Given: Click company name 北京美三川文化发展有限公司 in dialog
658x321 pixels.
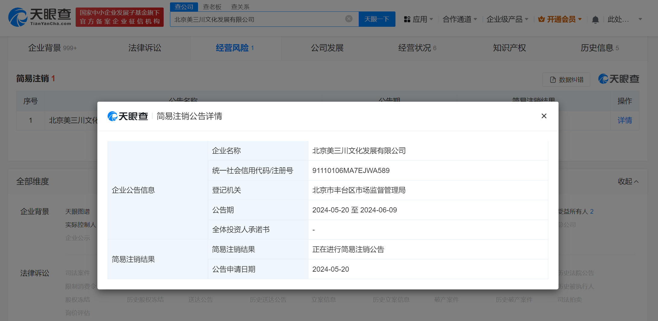Looking at the screenshot, I should [359, 151].
